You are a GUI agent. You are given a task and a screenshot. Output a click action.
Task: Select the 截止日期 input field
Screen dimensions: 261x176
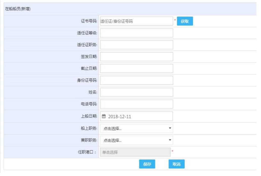click(x=136, y=68)
